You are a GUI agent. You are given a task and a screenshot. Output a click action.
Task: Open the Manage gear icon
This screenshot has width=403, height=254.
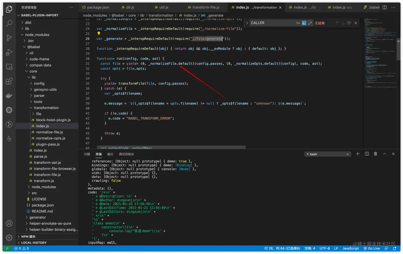9,237
